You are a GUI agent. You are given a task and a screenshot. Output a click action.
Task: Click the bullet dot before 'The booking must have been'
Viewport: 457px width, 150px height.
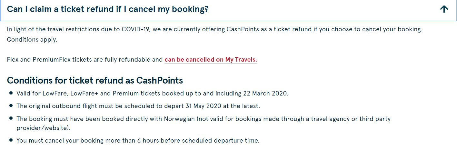11,118
